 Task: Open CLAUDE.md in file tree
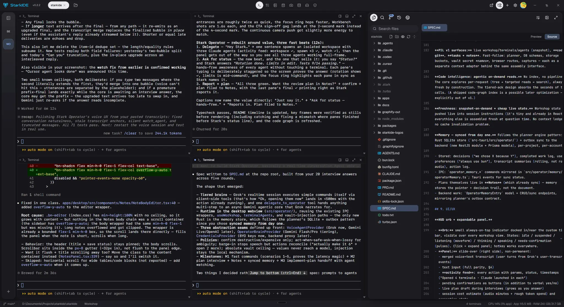click(394, 174)
